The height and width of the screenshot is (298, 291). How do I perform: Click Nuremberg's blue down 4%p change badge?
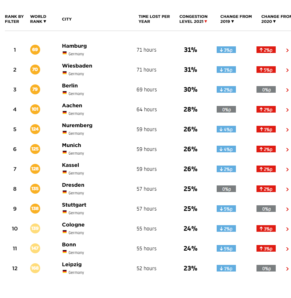(226, 129)
